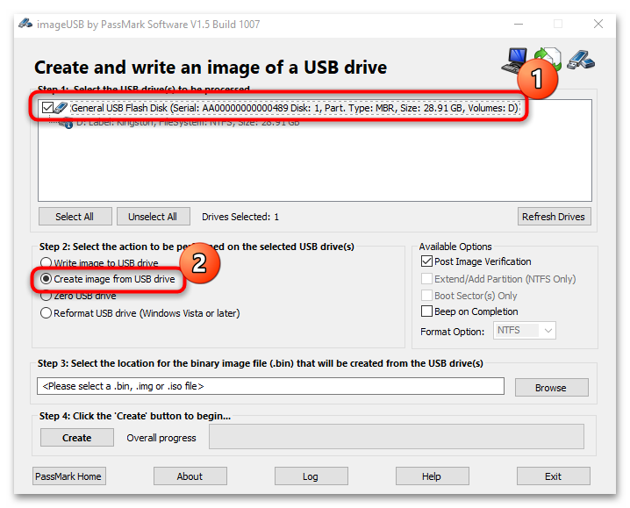Click Select All button
The height and width of the screenshot is (508, 630).
[x=75, y=217]
